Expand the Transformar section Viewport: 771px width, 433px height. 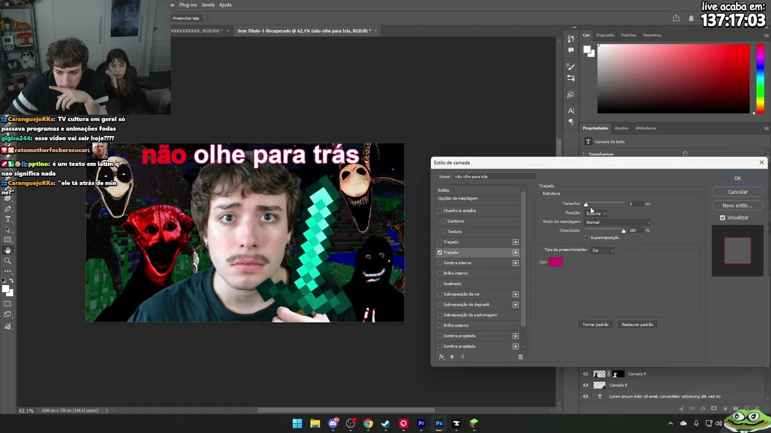point(584,154)
